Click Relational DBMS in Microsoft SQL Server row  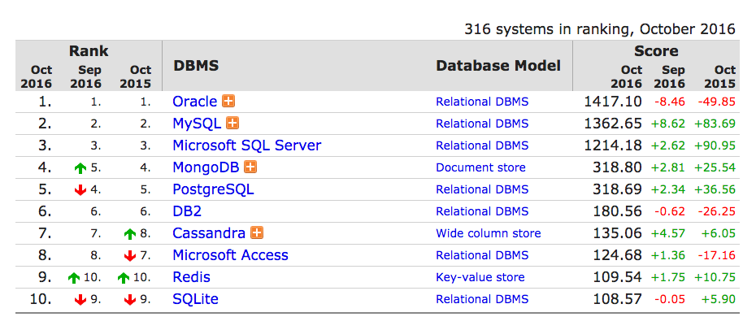point(482,145)
